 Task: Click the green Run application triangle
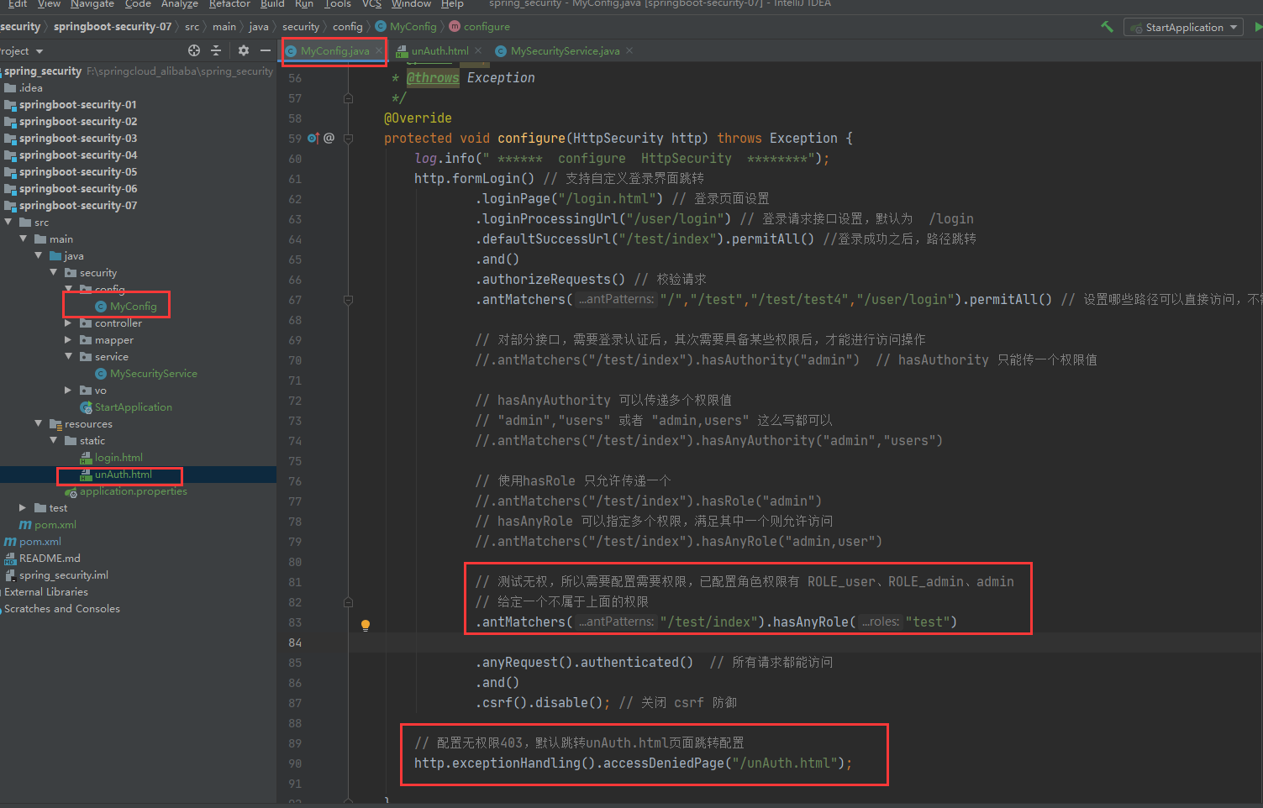[x=1257, y=26]
